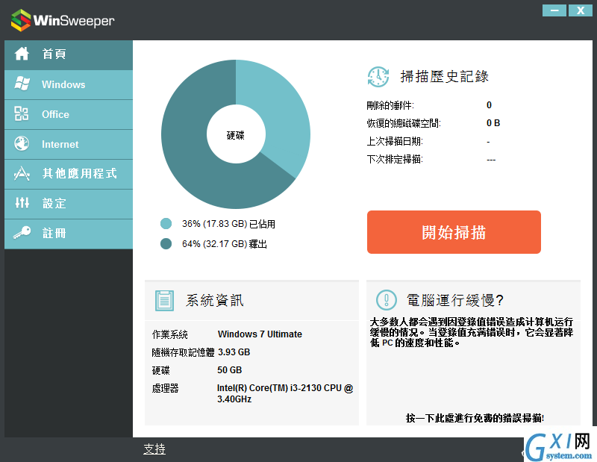Click the Windows 7 Ultimate value
This screenshot has width=597, height=462.
[x=260, y=334]
